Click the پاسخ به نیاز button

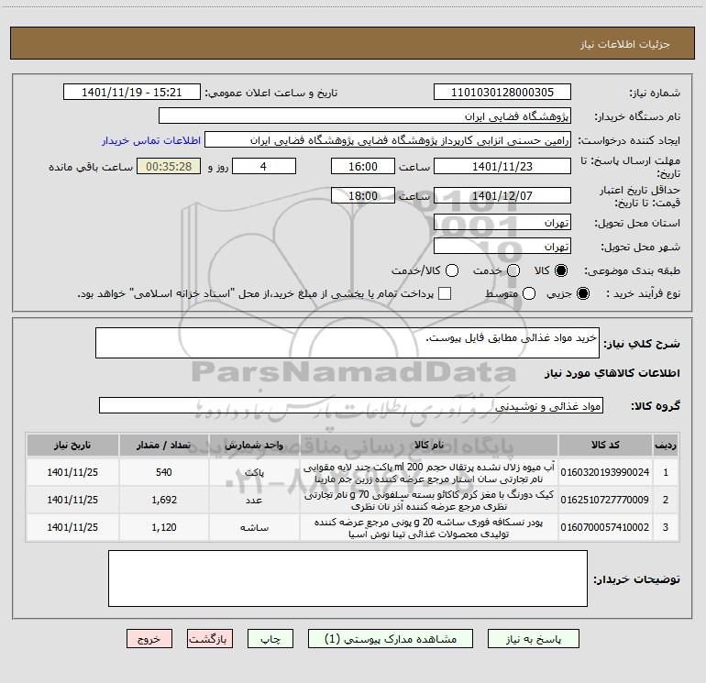click(534, 639)
